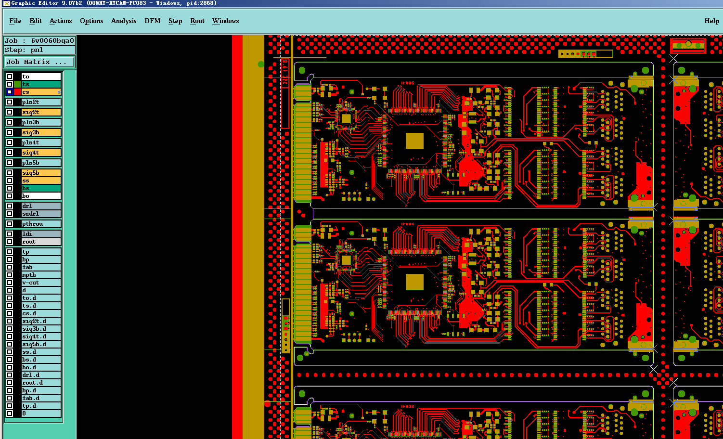The width and height of the screenshot is (723, 439).
Task: Enable the checkbox for layer sig2t
Action: pyautogui.click(x=10, y=112)
